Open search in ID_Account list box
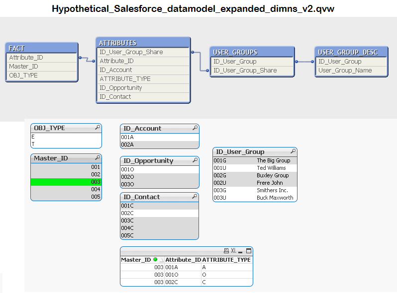 tap(195, 128)
